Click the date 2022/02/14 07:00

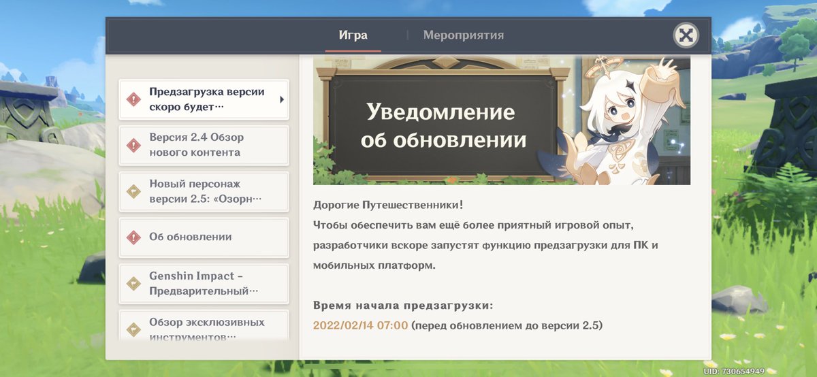point(360,326)
